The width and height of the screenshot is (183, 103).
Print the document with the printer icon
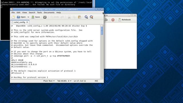point(45,17)
